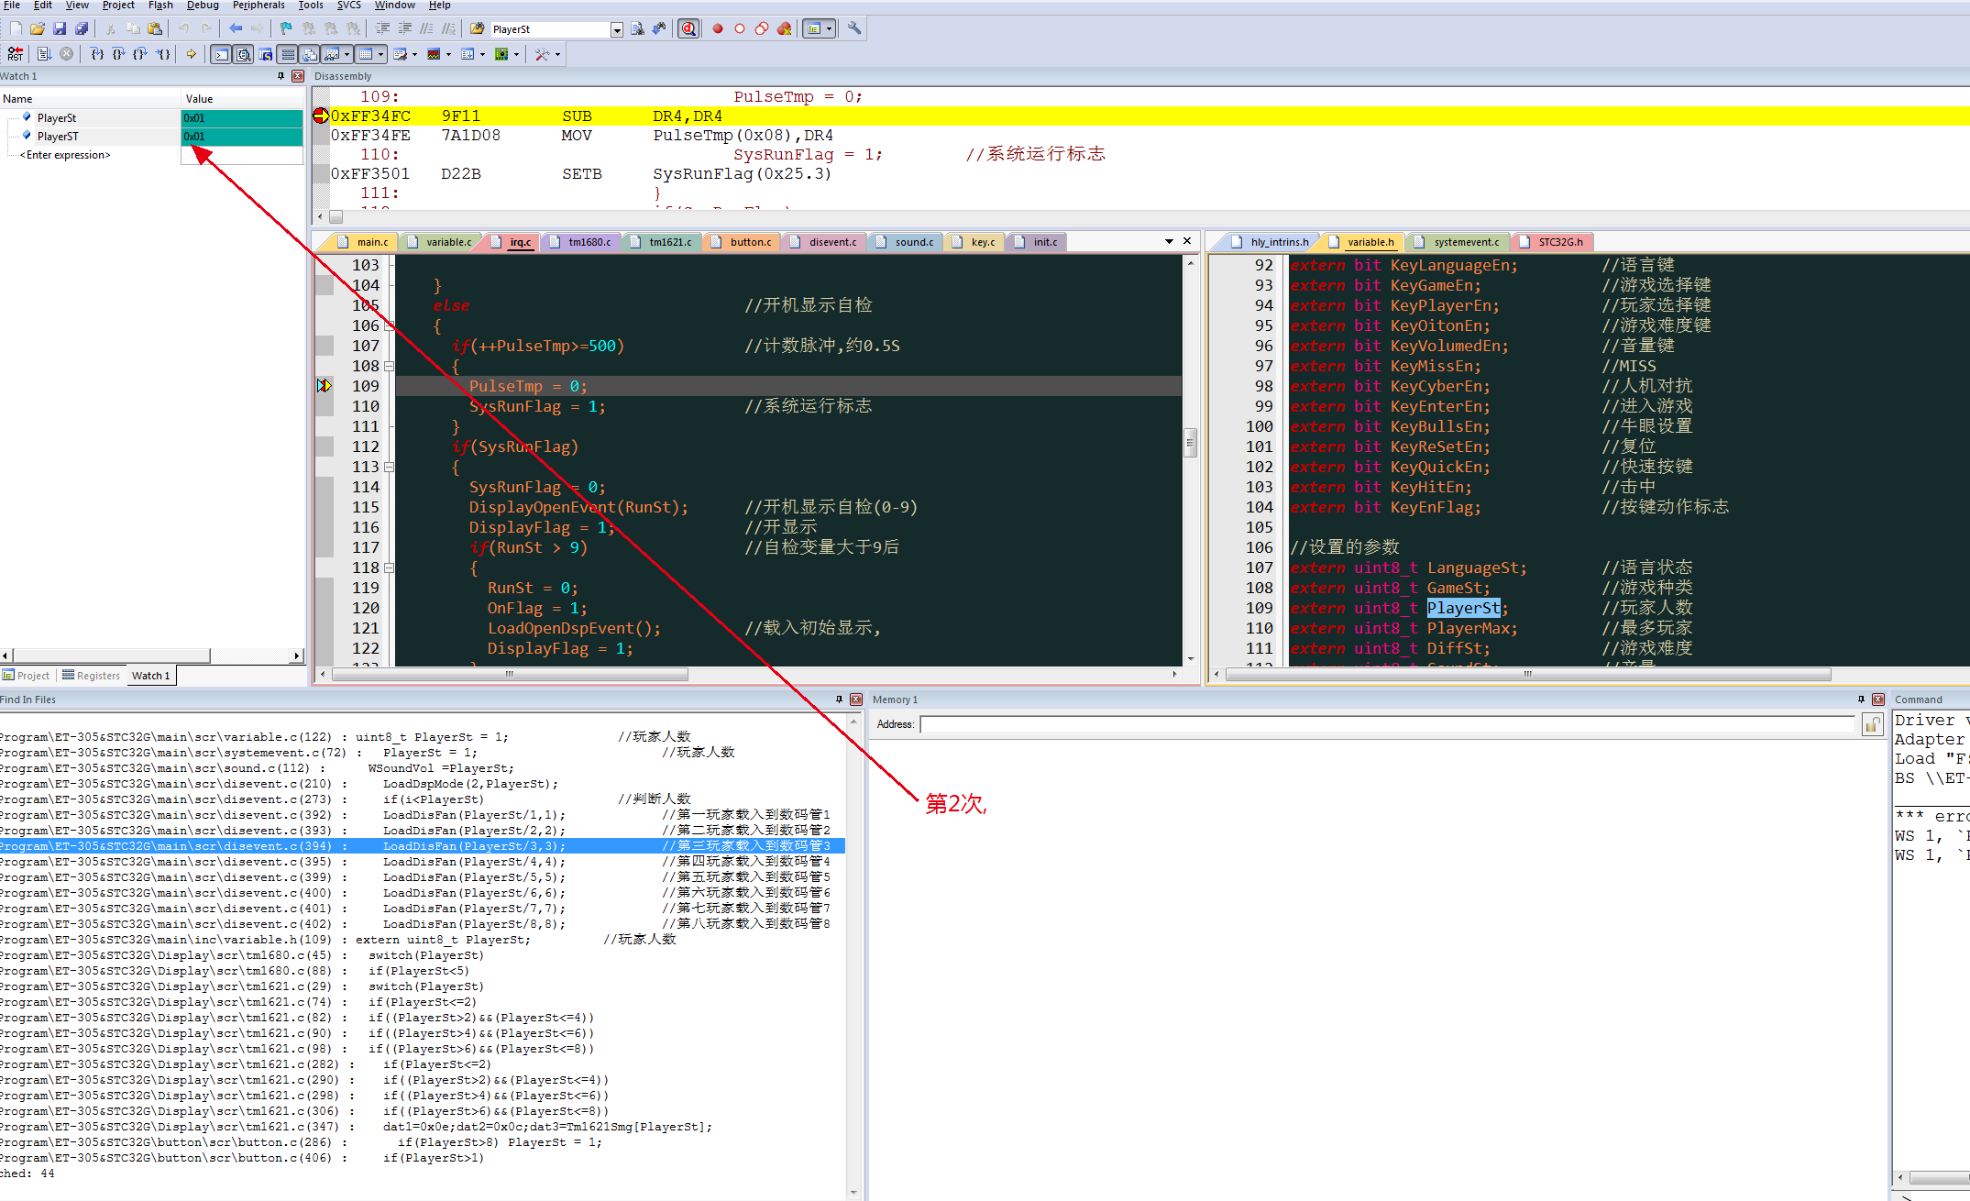Click the lock icon in Memory 1
The image size is (1970, 1201).
click(1872, 725)
